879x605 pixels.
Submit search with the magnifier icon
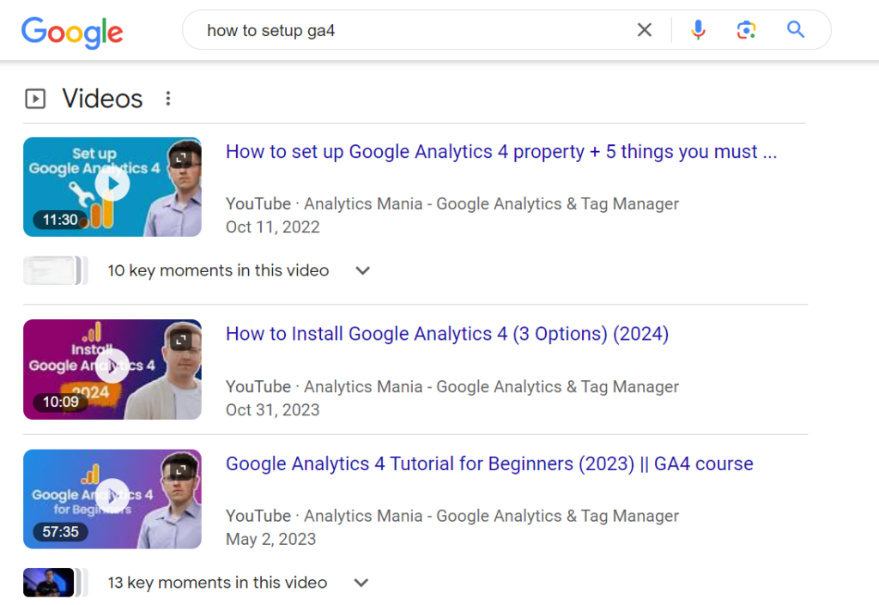pyautogui.click(x=796, y=29)
